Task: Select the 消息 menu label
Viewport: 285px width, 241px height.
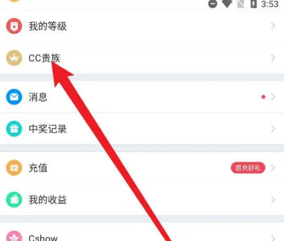Action: pos(38,97)
